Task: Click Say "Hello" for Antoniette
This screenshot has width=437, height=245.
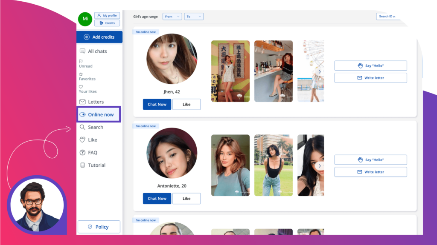Action: (x=370, y=160)
